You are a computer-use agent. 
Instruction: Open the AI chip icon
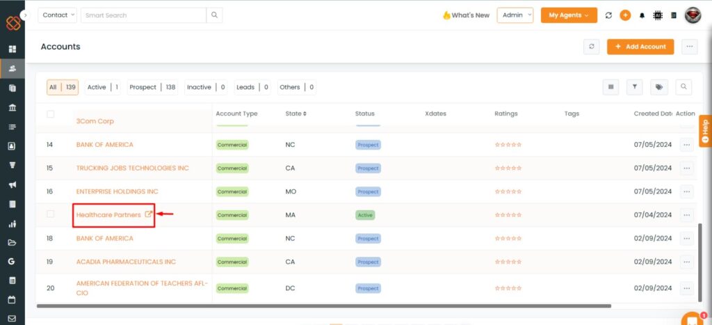(657, 15)
